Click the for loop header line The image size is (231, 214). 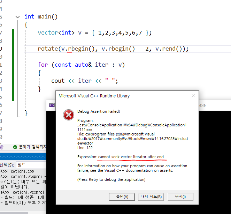point(81,65)
